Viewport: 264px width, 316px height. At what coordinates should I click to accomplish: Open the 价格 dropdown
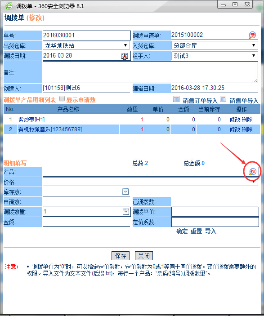150,182
